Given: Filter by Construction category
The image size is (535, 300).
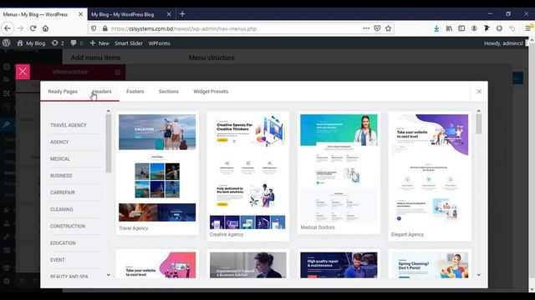Looking at the screenshot, I should pos(68,226).
